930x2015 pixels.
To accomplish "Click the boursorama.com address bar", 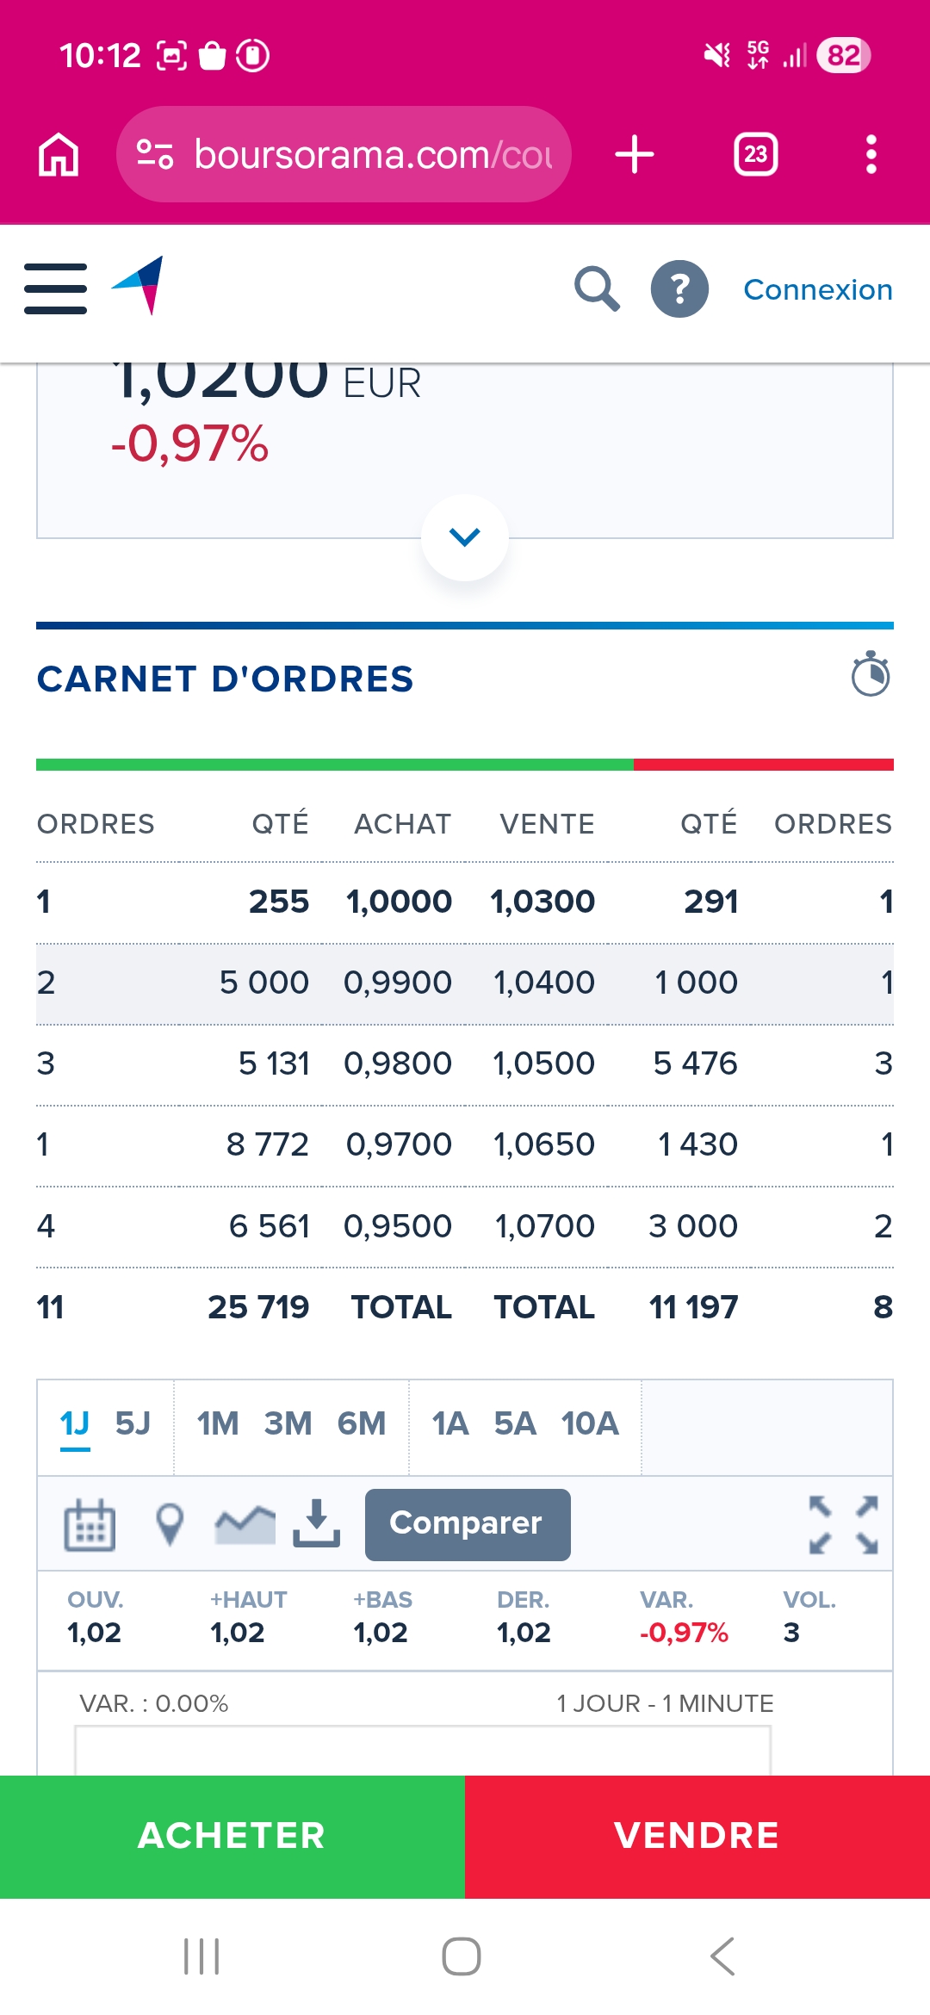I will point(344,154).
